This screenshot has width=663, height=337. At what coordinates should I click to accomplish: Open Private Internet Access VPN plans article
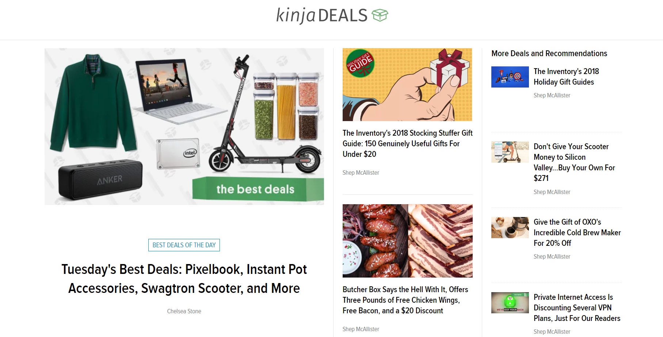pos(577,307)
